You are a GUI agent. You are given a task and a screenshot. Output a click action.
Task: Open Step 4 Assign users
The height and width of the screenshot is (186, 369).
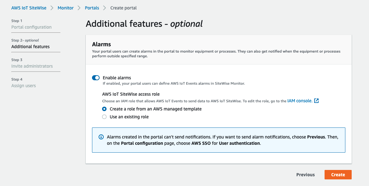[x=24, y=86]
